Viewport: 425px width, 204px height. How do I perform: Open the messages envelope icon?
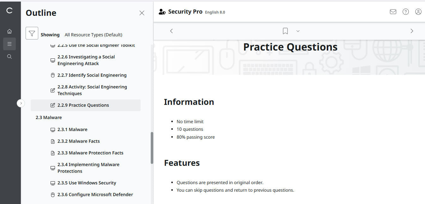point(393,11)
